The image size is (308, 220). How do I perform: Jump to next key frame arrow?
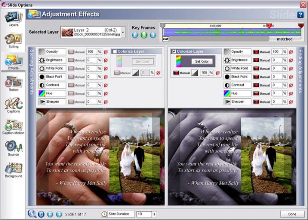point(153,35)
